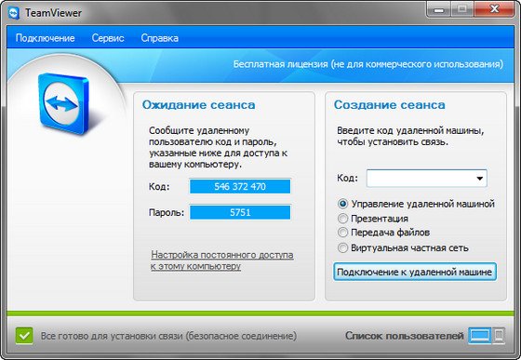Click the Создание сеанса heading

click(389, 104)
